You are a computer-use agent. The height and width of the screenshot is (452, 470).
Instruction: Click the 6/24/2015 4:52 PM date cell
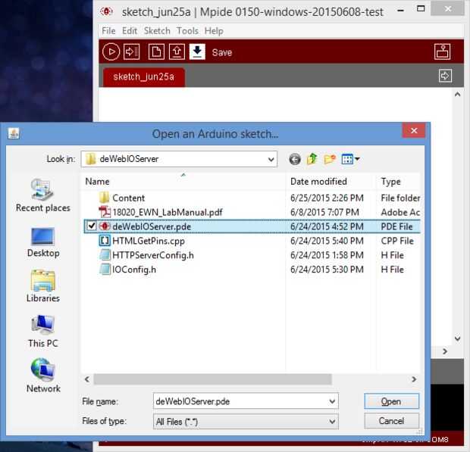327,226
